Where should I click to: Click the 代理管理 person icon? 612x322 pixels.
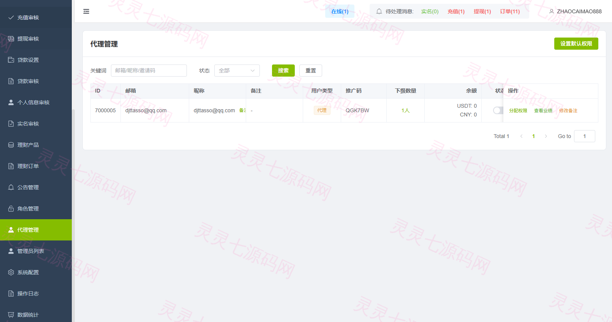11,230
